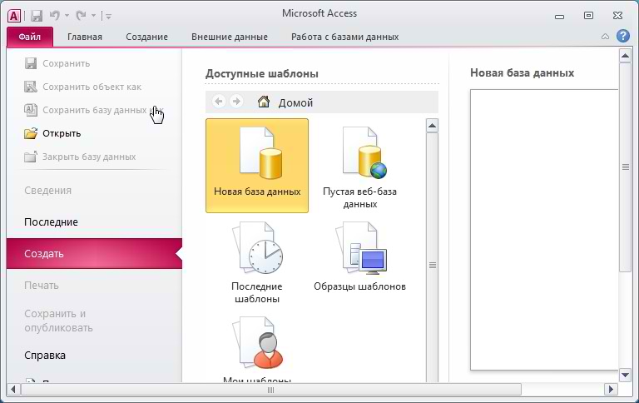Open the Файл tab

click(x=30, y=37)
